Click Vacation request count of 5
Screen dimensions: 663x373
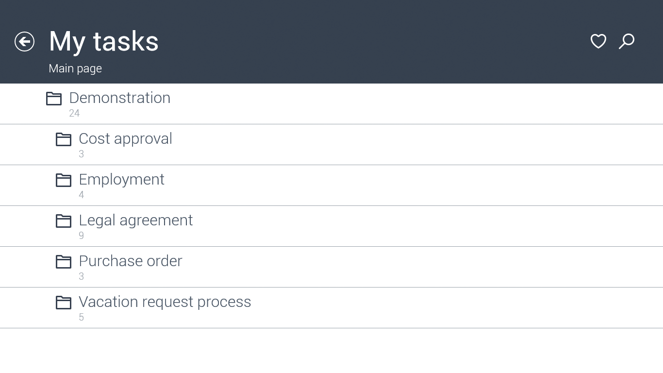point(81,317)
